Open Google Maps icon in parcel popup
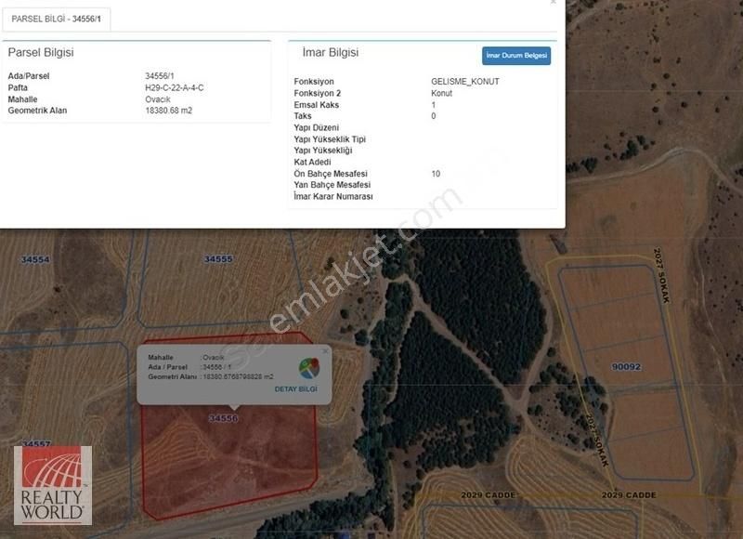Image resolution: width=743 pixels, height=539 pixels. [x=308, y=367]
